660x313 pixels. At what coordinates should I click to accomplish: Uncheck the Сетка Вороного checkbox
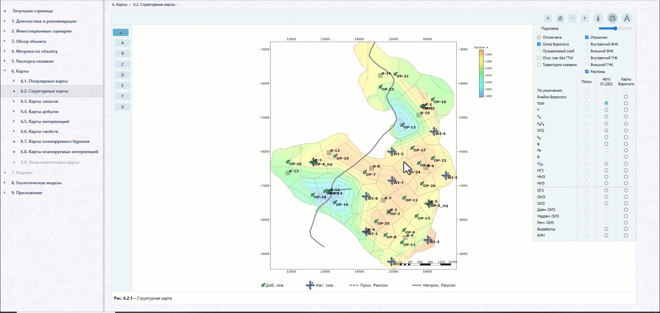(539, 44)
